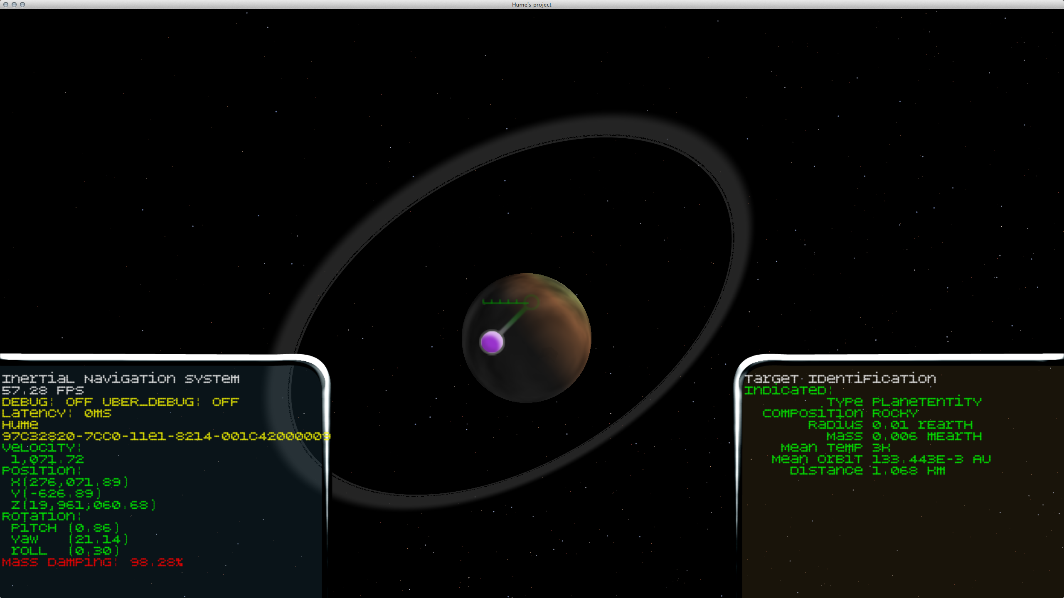Viewport: 1064px width, 598px height.
Task: Click the 'DEBUG: OFF' status text
Action: click(x=47, y=402)
